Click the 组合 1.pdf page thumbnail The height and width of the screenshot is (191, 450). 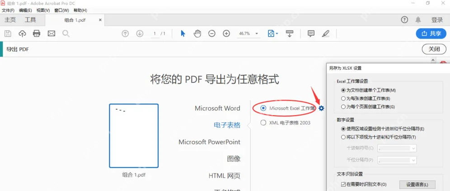[x=134, y=135]
